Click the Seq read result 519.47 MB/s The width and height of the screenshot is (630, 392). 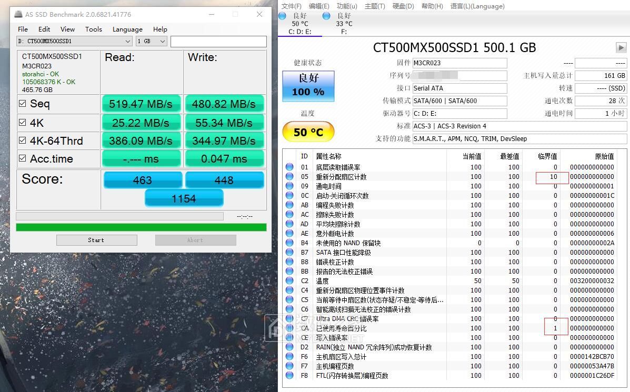tap(141, 104)
